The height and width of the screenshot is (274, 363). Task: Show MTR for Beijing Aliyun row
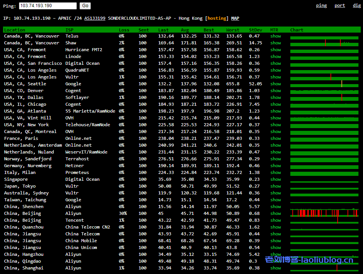(x=276, y=214)
